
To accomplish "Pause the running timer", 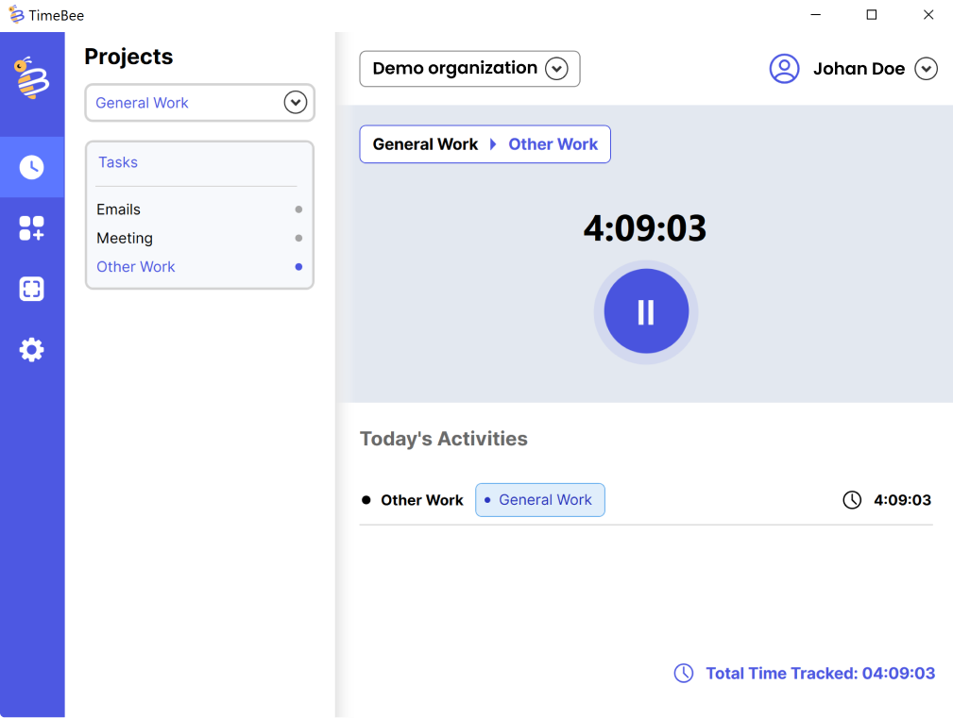I will (x=646, y=311).
